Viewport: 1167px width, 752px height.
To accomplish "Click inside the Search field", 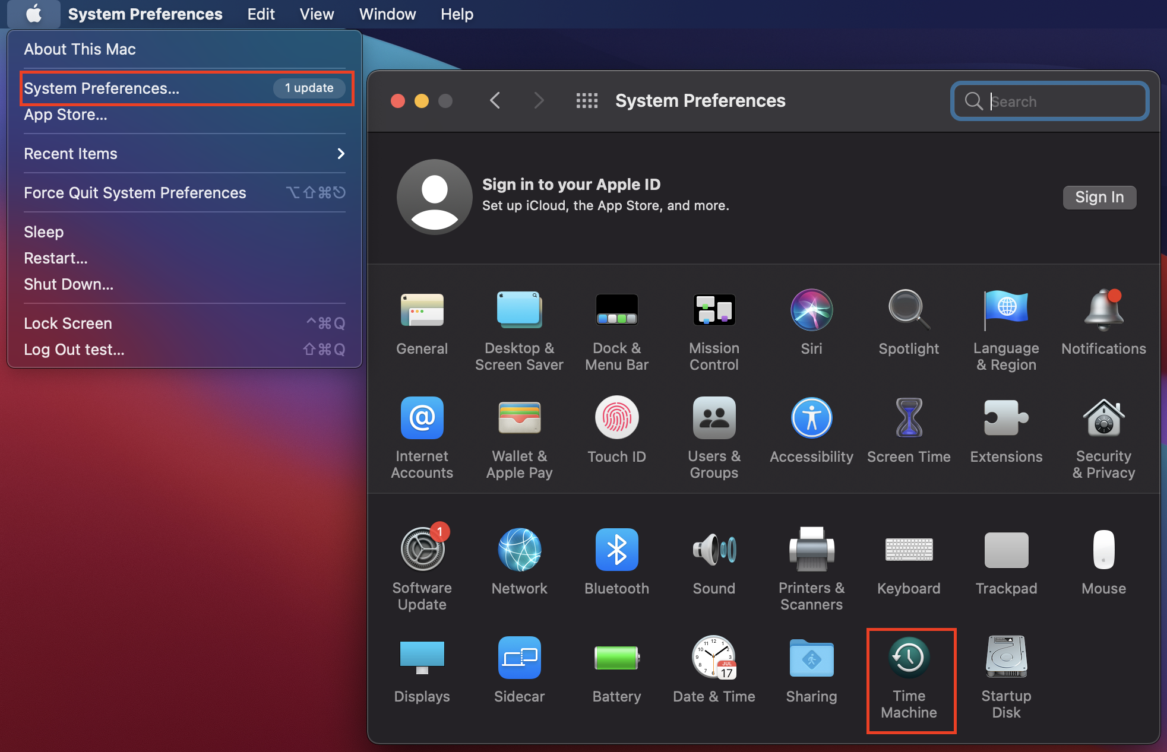I will coord(1049,101).
